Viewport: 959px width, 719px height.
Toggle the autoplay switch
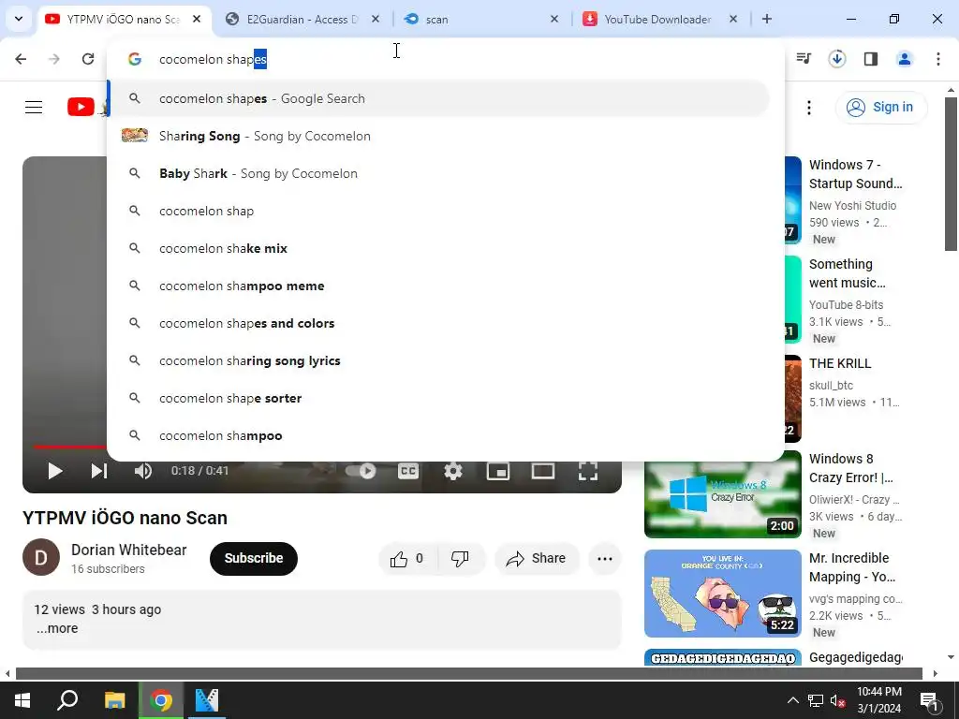[x=361, y=471]
